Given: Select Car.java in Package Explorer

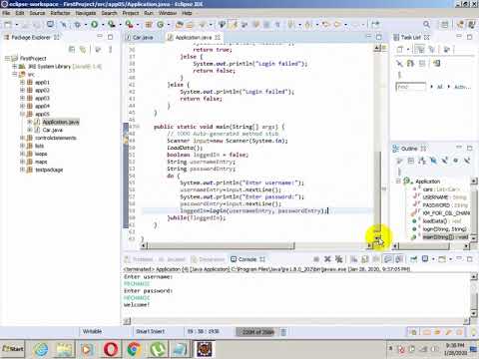Looking at the screenshot, I should 53,130.
